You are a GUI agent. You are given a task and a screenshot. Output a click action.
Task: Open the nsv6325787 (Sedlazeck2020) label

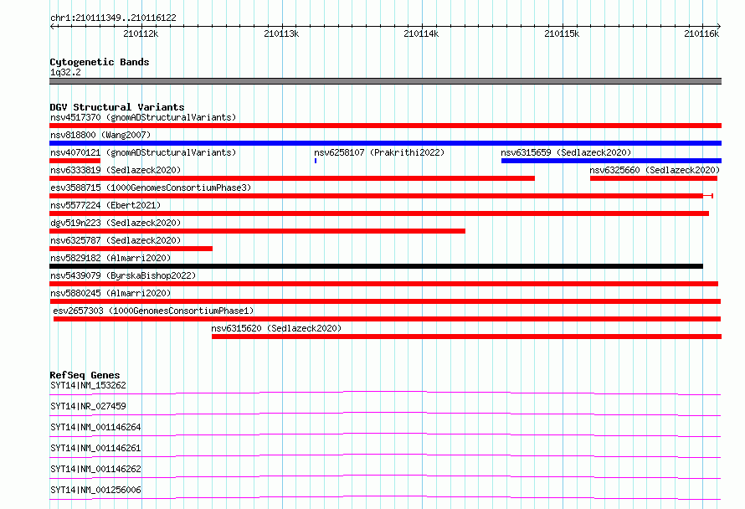tap(116, 240)
